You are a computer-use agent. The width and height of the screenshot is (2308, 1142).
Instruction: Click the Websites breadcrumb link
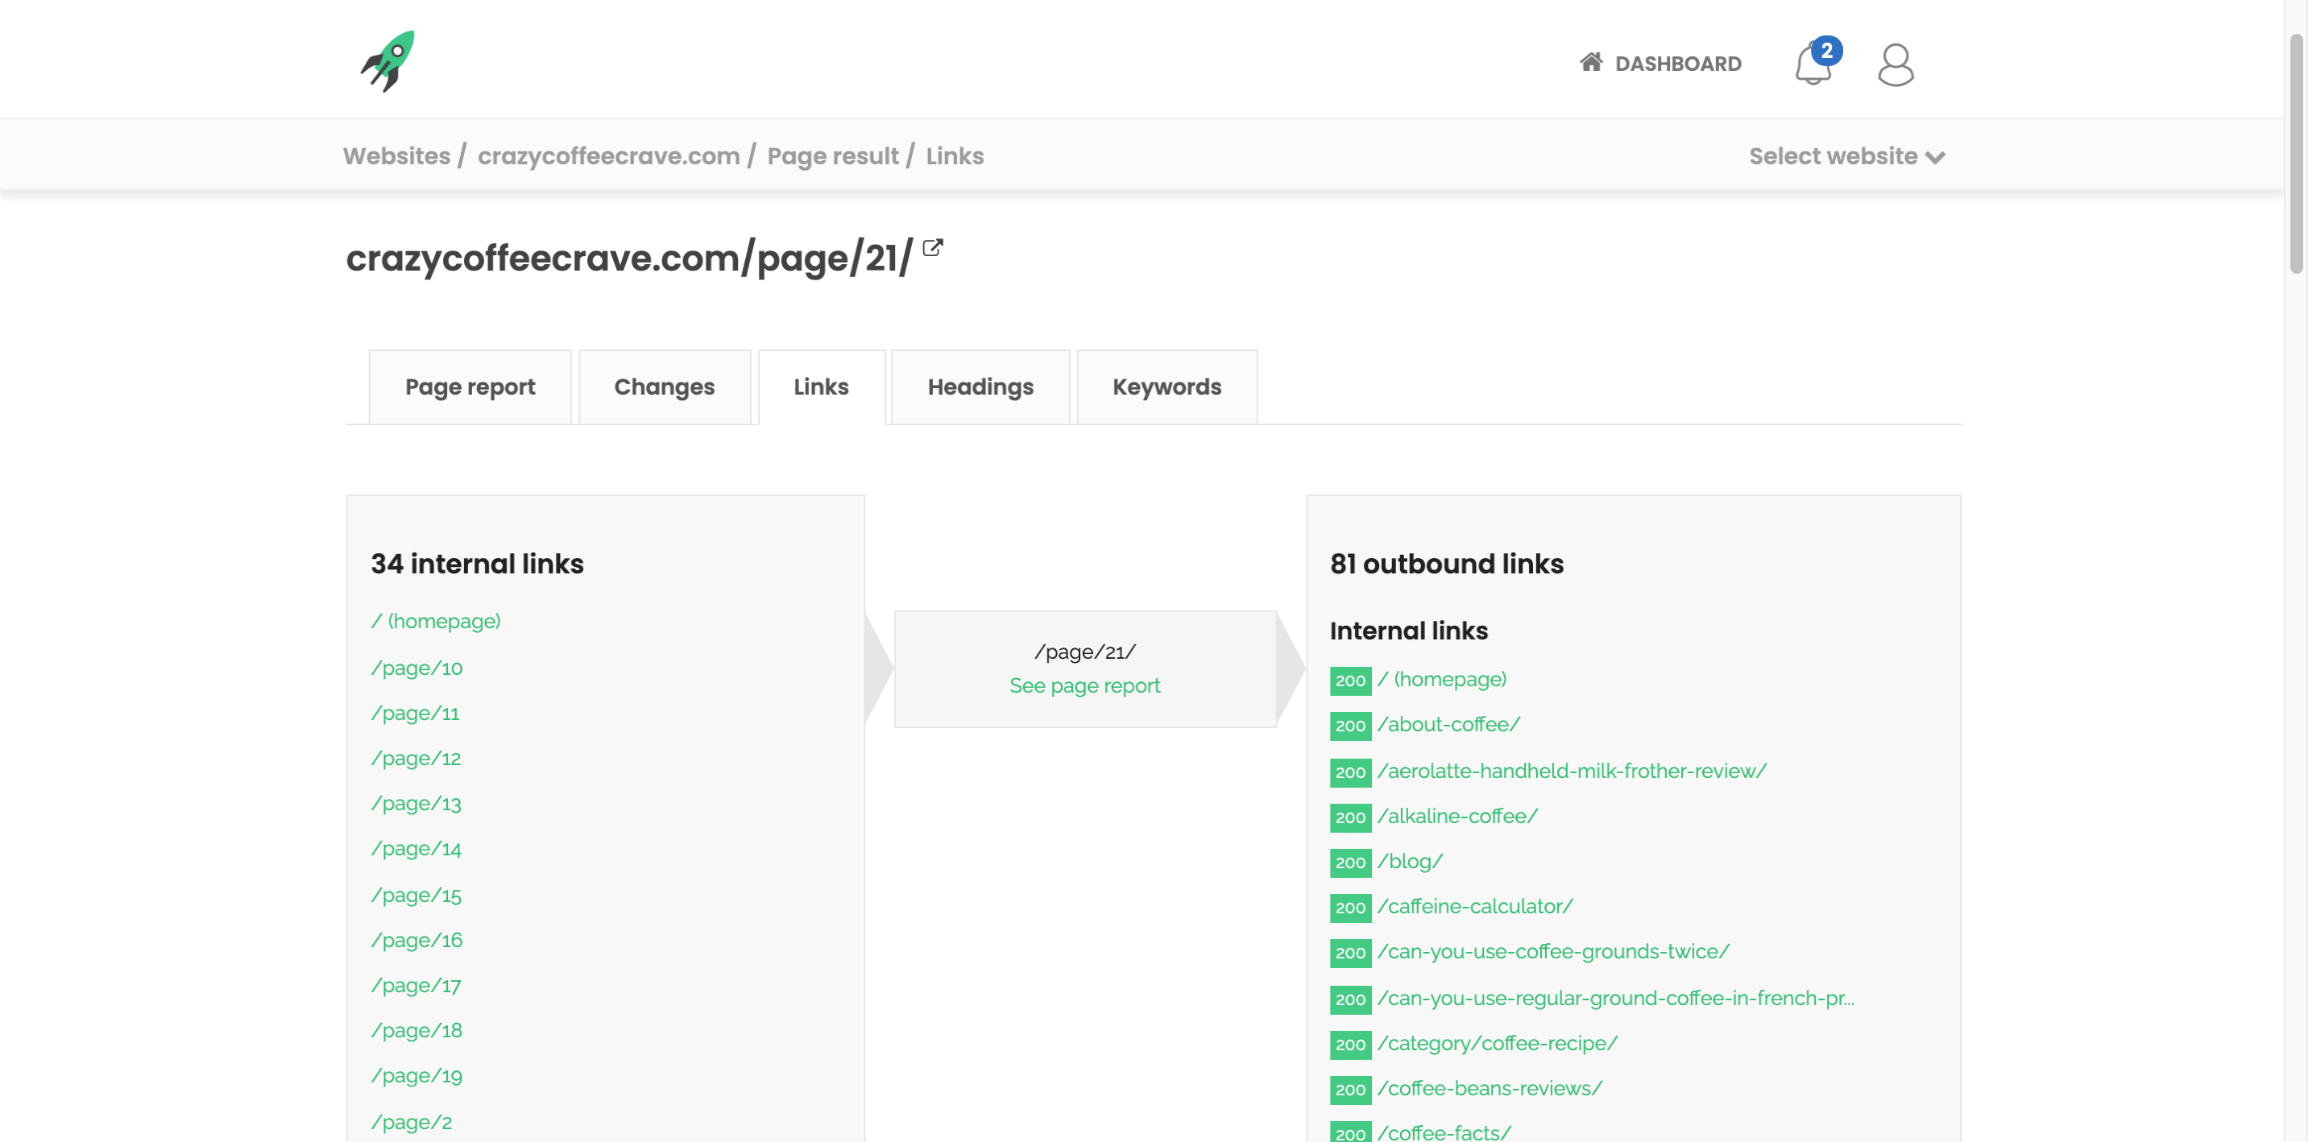tap(396, 156)
